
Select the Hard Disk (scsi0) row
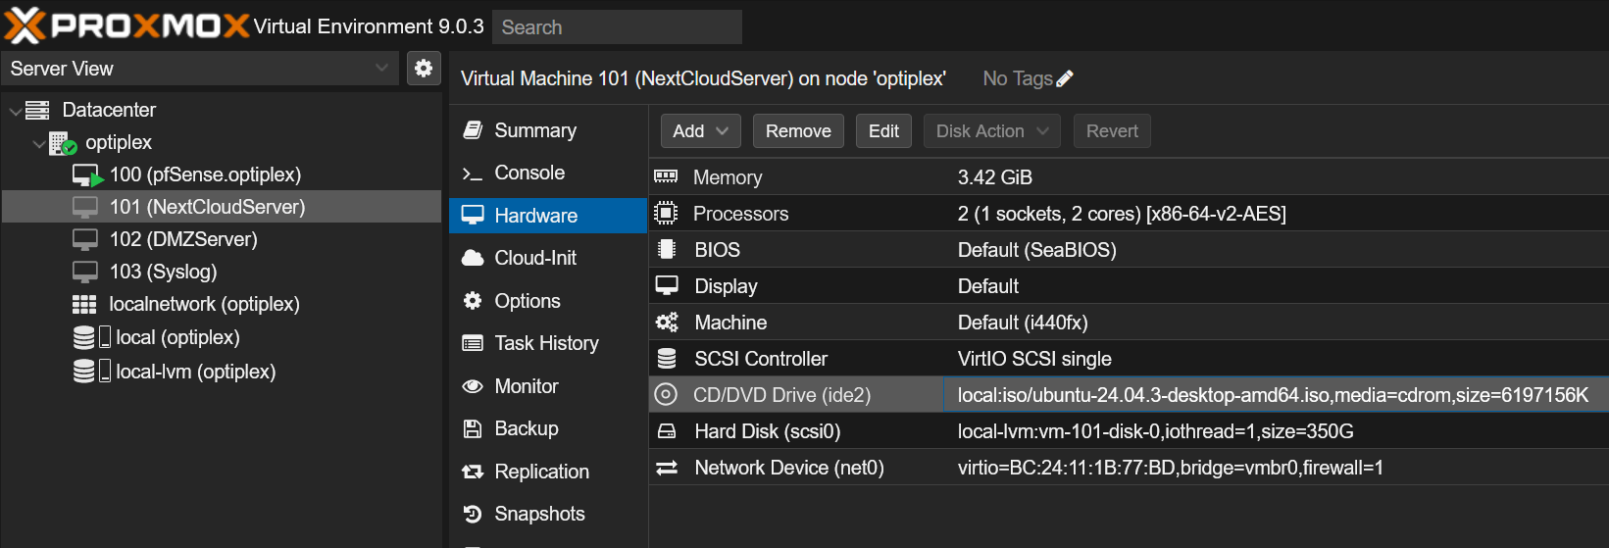click(1129, 431)
